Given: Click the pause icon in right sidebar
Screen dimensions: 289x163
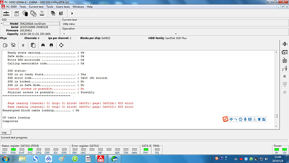Looking at the screenshot, I should (x=285, y=76).
